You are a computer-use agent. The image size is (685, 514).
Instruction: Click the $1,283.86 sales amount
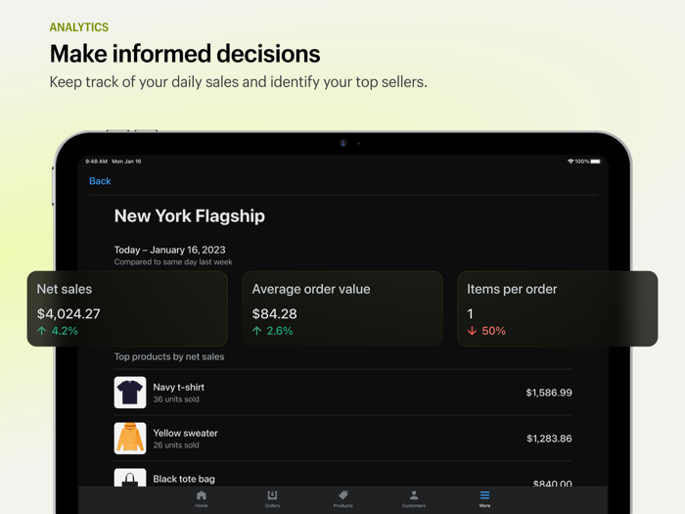tap(549, 439)
